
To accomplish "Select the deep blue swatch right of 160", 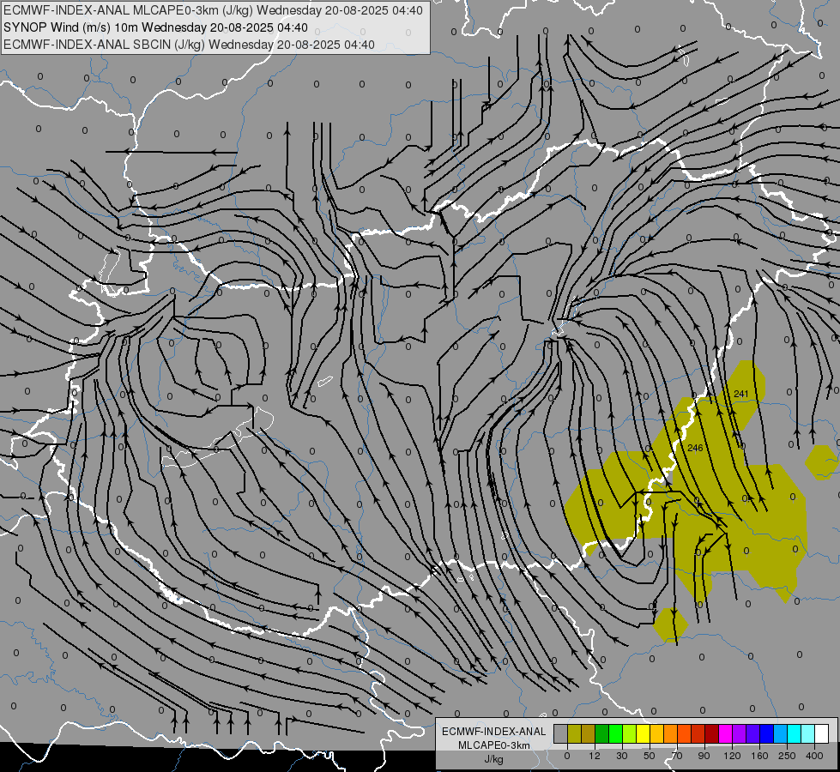I will click(767, 733).
